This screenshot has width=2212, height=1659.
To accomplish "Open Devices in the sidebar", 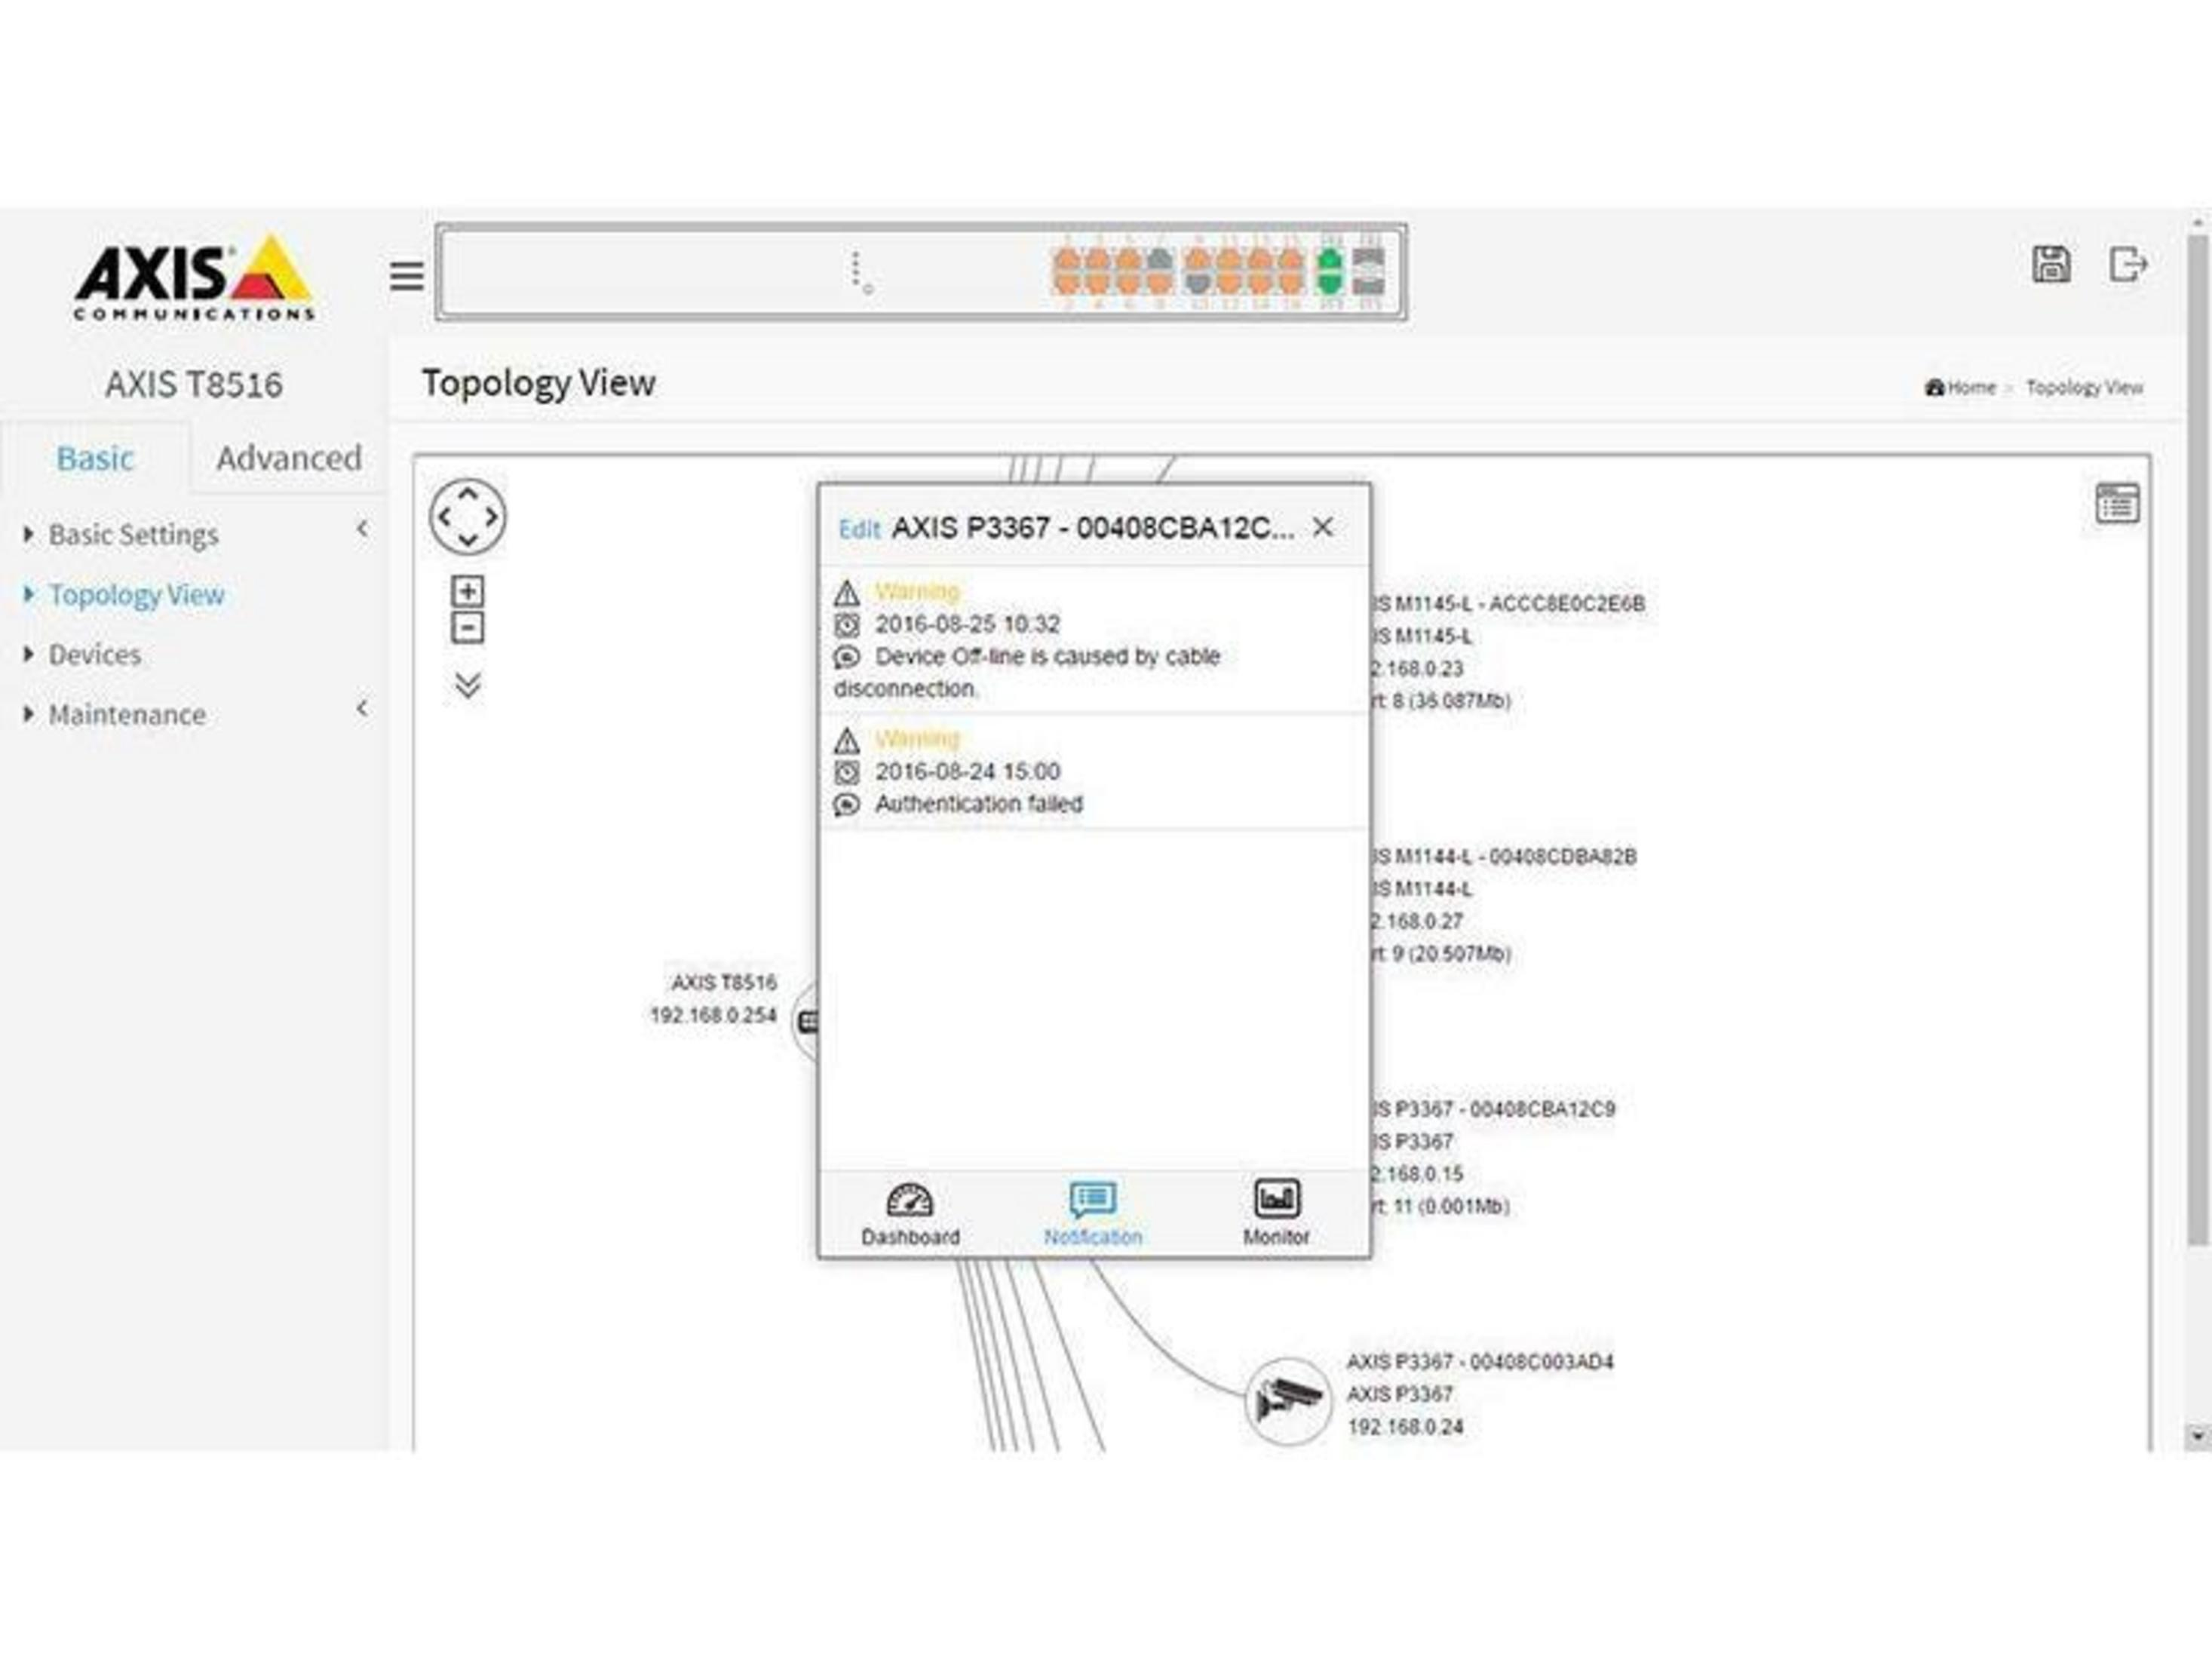I will click(95, 655).
